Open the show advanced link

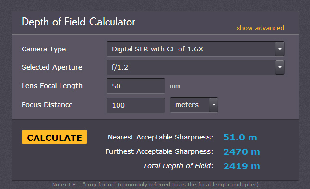(x=261, y=28)
